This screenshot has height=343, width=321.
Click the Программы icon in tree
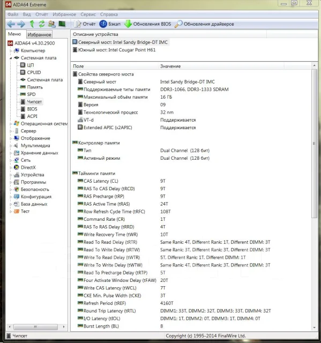click(17, 182)
